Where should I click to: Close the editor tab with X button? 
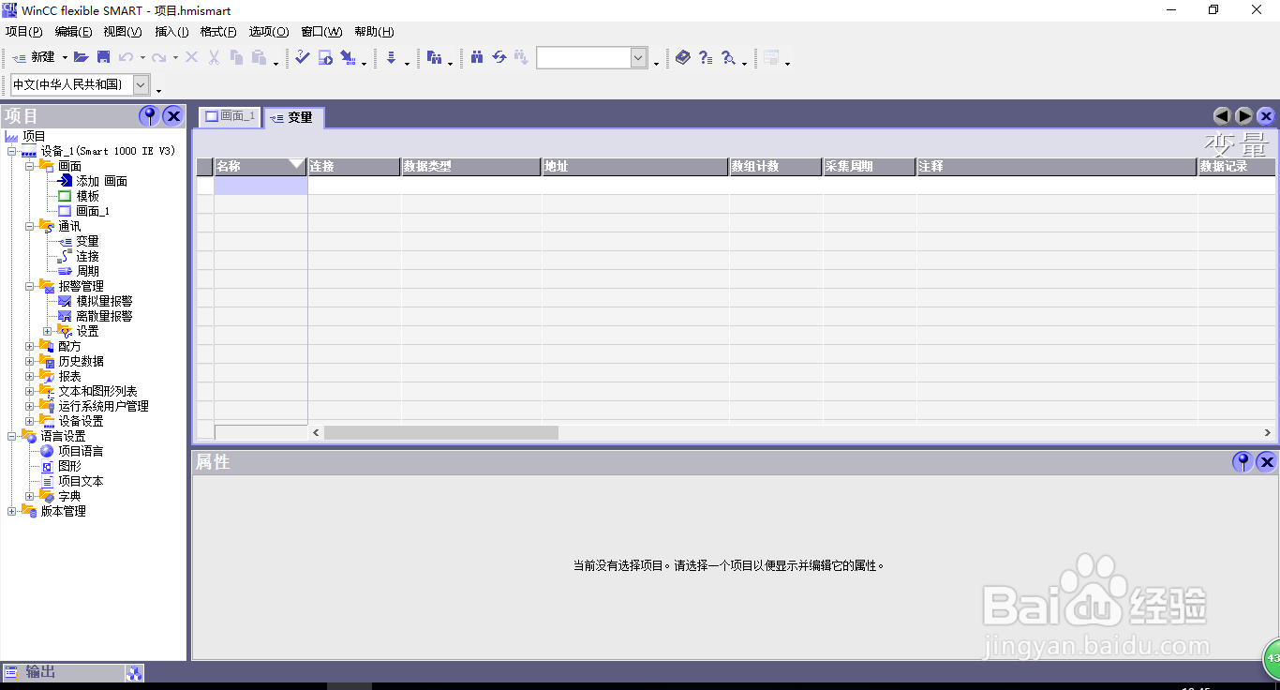pos(1266,116)
